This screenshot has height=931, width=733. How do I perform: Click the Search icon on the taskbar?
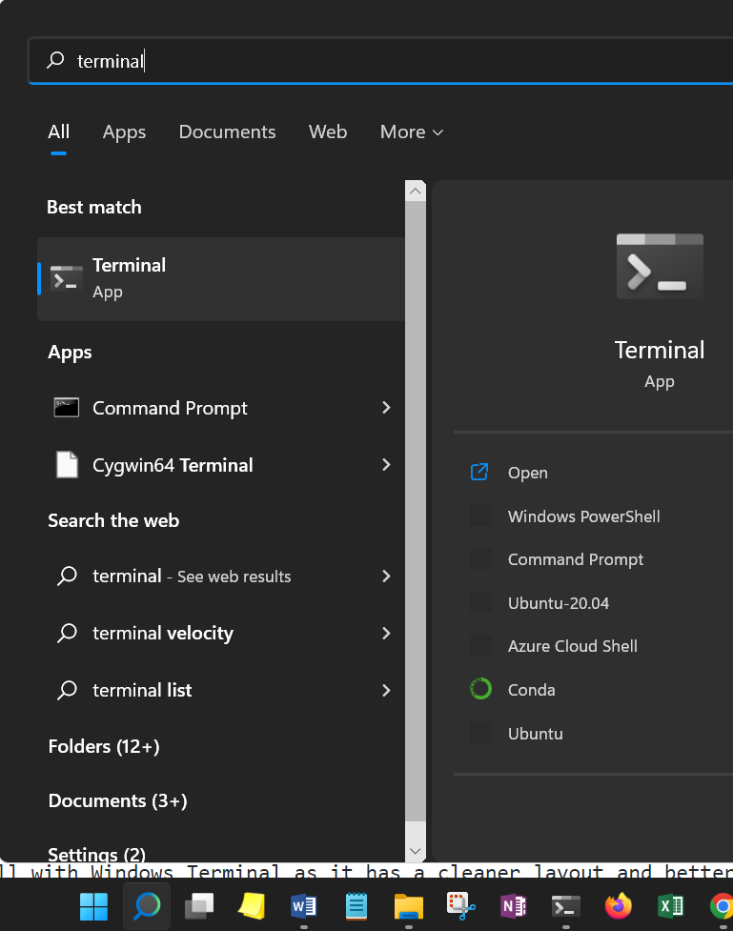[147, 906]
